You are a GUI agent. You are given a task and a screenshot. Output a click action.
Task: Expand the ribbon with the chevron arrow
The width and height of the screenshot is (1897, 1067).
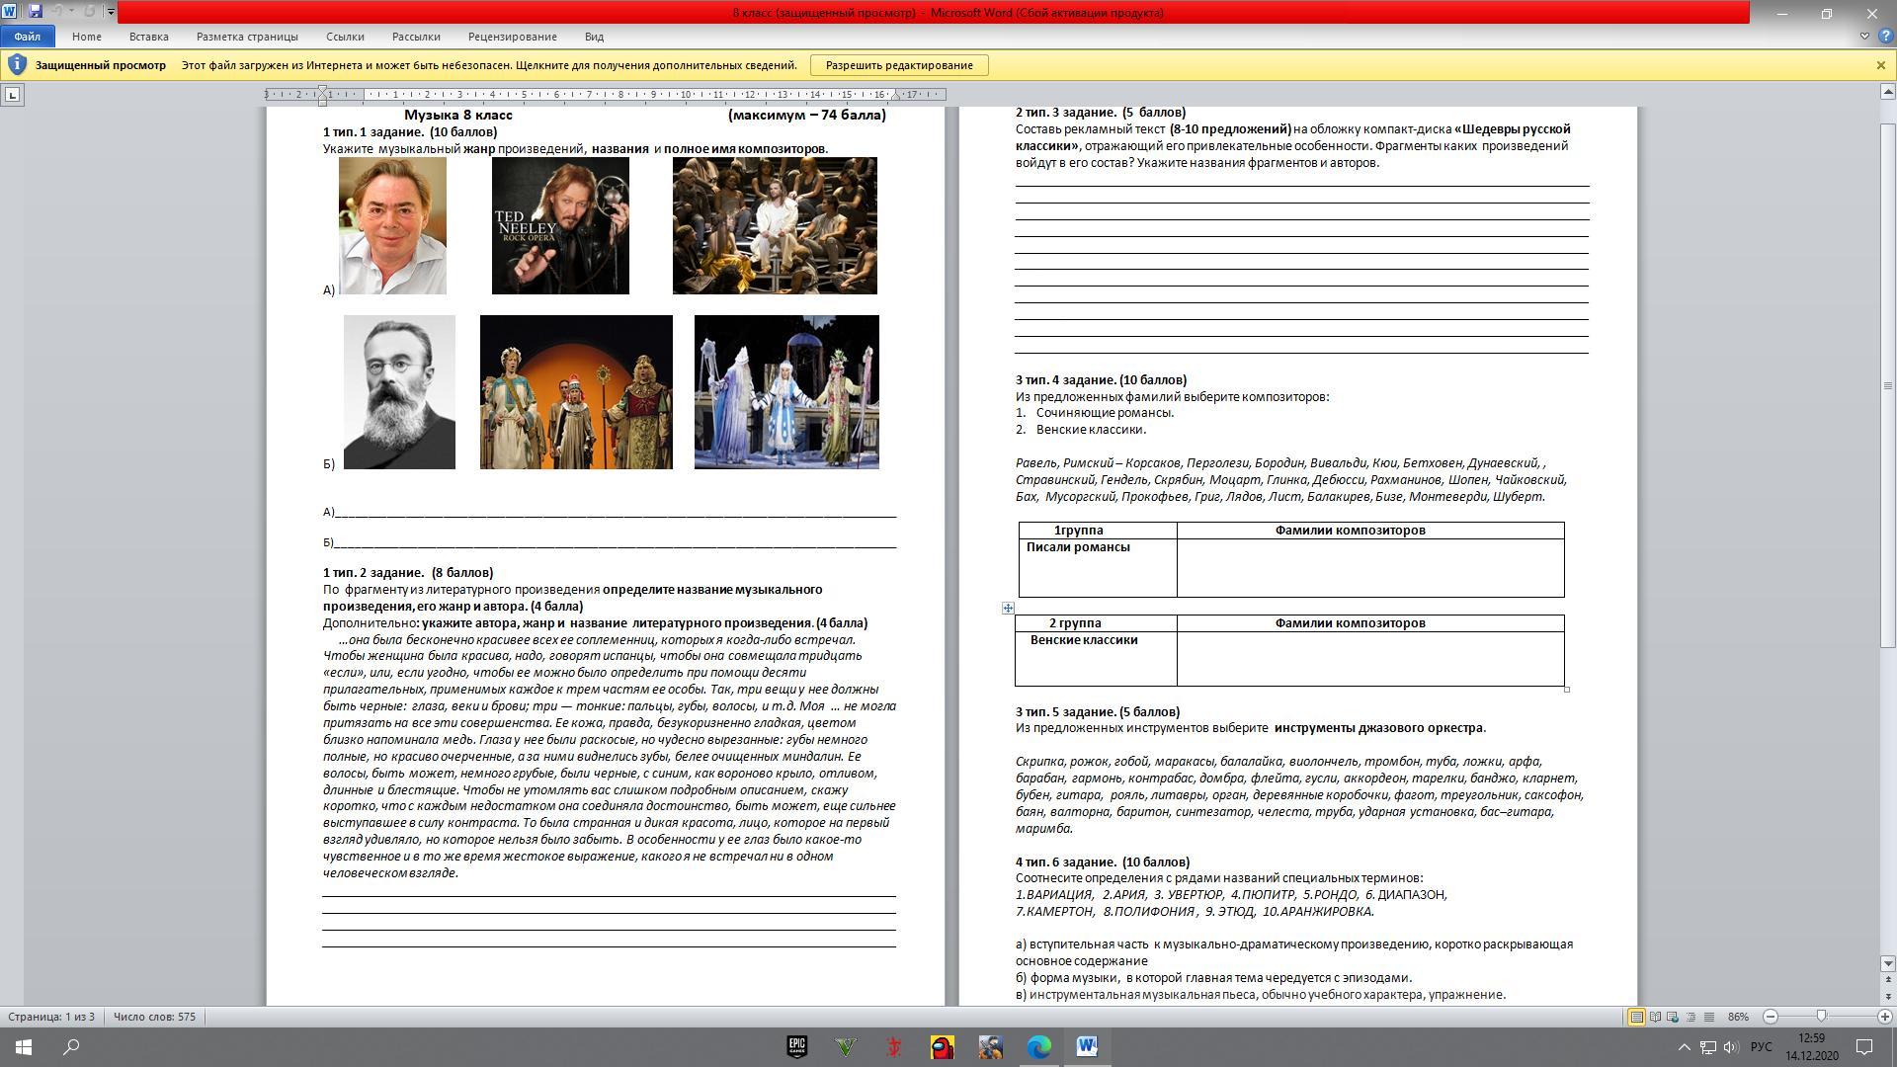pos(1864,36)
